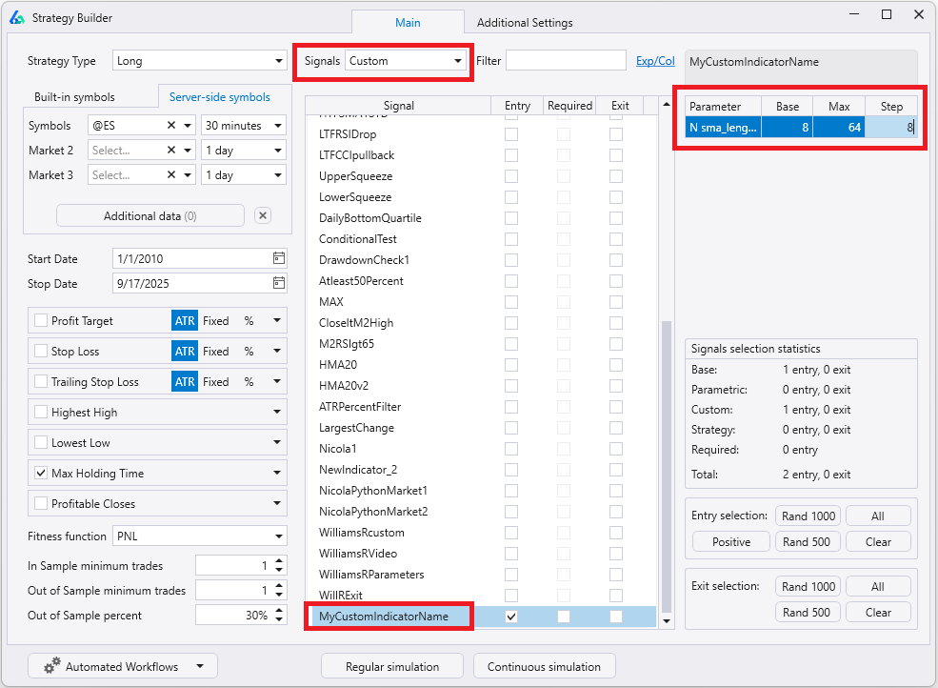938x688 pixels.
Task: Open the Strategy Type dropdown
Action: (x=199, y=61)
